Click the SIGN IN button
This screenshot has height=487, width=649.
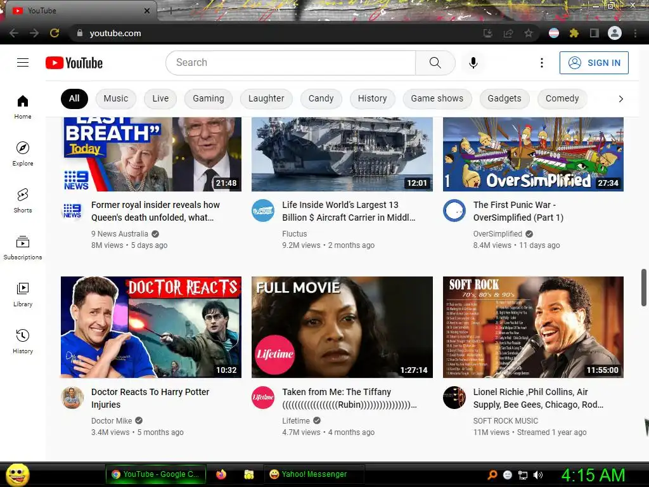pos(594,63)
